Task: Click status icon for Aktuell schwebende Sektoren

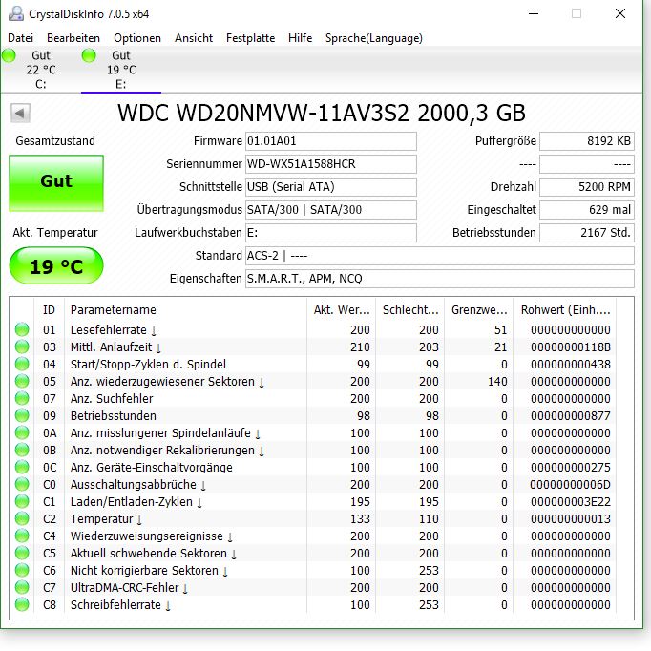Action: [22, 553]
